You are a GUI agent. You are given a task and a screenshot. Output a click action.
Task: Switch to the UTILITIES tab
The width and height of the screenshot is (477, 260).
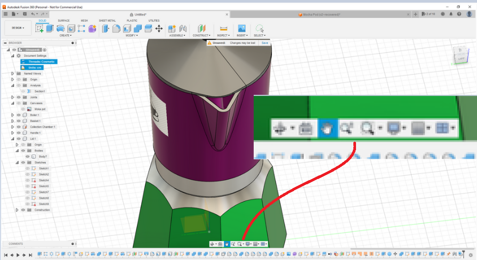point(154,21)
